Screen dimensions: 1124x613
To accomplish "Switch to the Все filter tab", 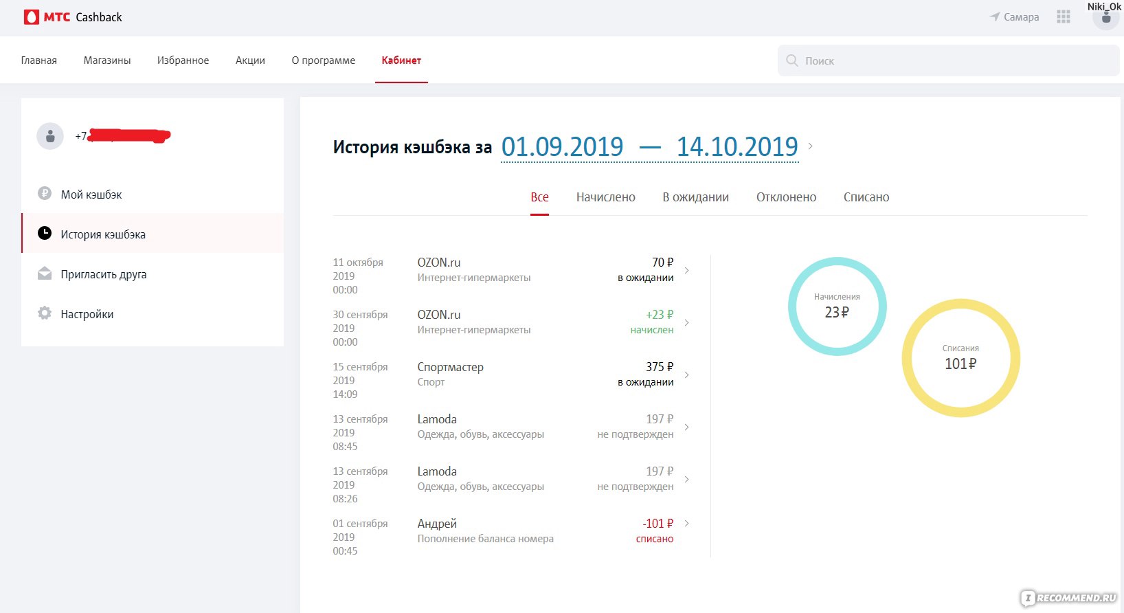I will coord(539,197).
